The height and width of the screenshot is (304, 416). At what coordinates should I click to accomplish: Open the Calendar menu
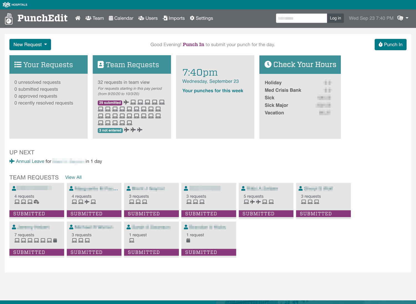[121, 18]
